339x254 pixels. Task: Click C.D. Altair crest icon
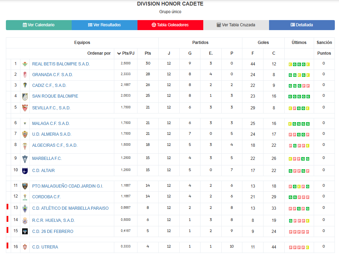click(25, 171)
